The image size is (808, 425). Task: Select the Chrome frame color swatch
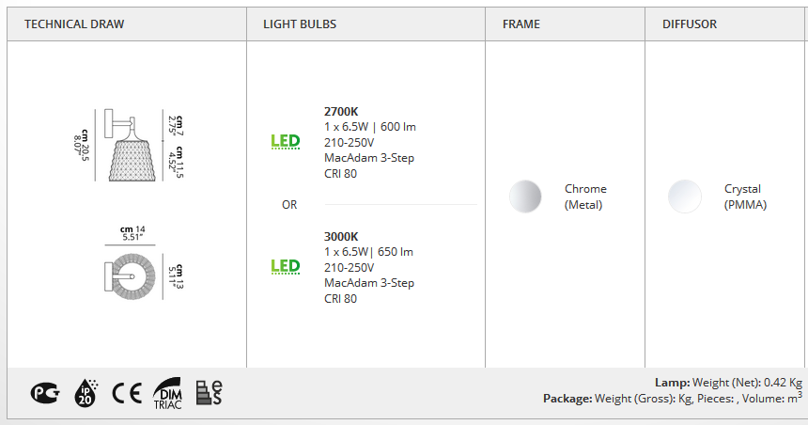click(x=525, y=197)
